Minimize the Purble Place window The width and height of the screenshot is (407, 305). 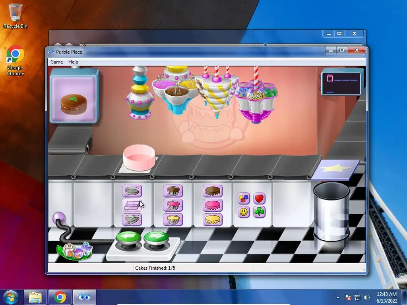(x=331, y=50)
